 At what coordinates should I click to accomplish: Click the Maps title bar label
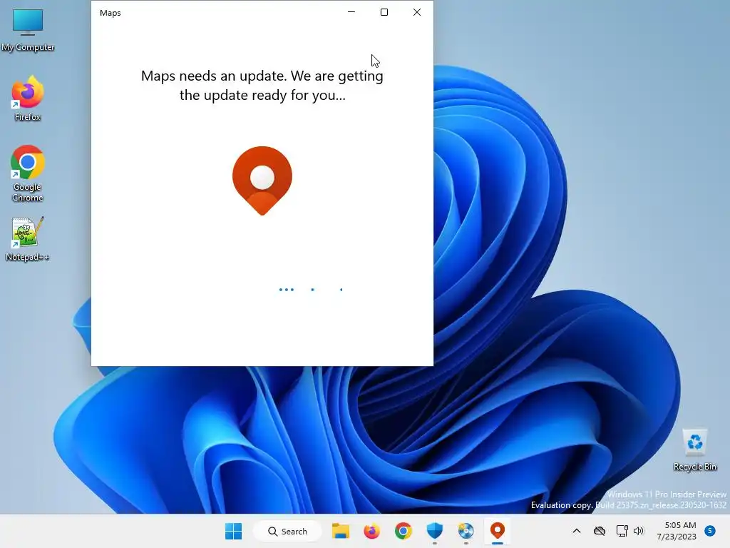pos(110,13)
